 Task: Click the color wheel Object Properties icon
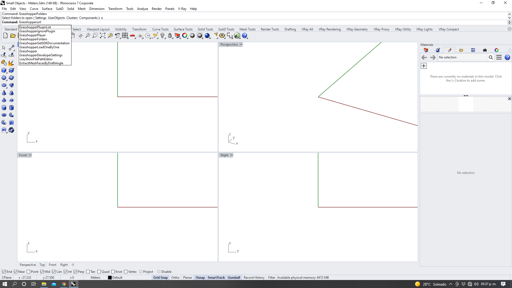185,36
